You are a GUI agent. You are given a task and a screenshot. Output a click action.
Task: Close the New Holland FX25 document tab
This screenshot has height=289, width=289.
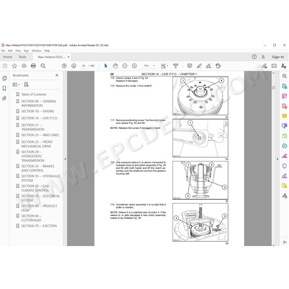[x=69, y=57]
